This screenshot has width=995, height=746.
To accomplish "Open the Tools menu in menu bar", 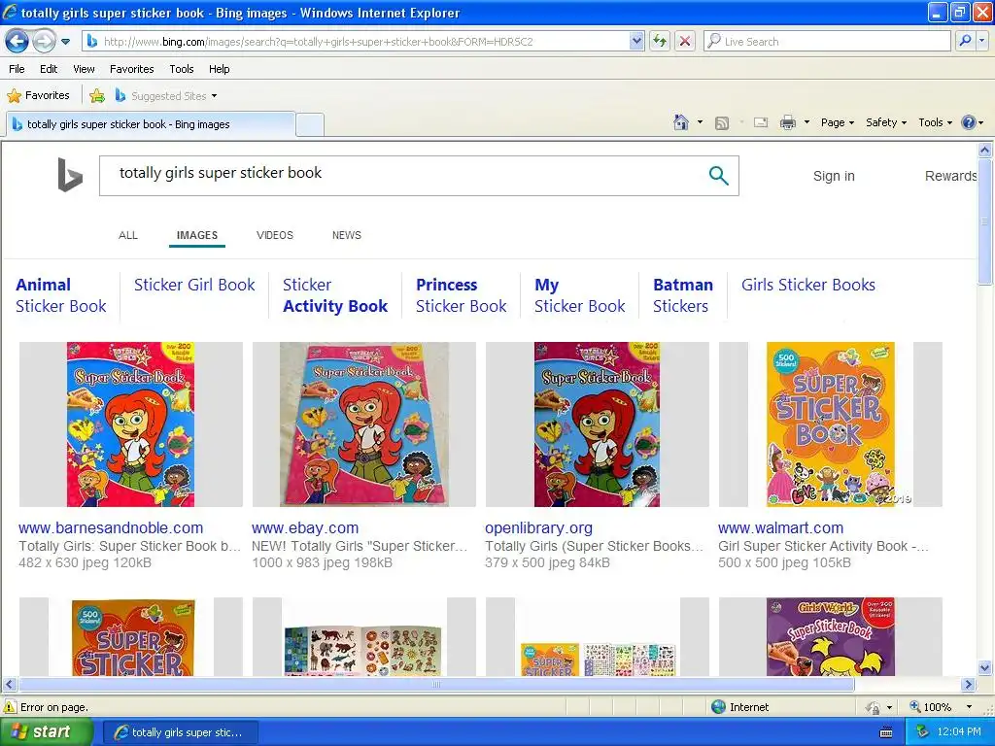I will (181, 69).
